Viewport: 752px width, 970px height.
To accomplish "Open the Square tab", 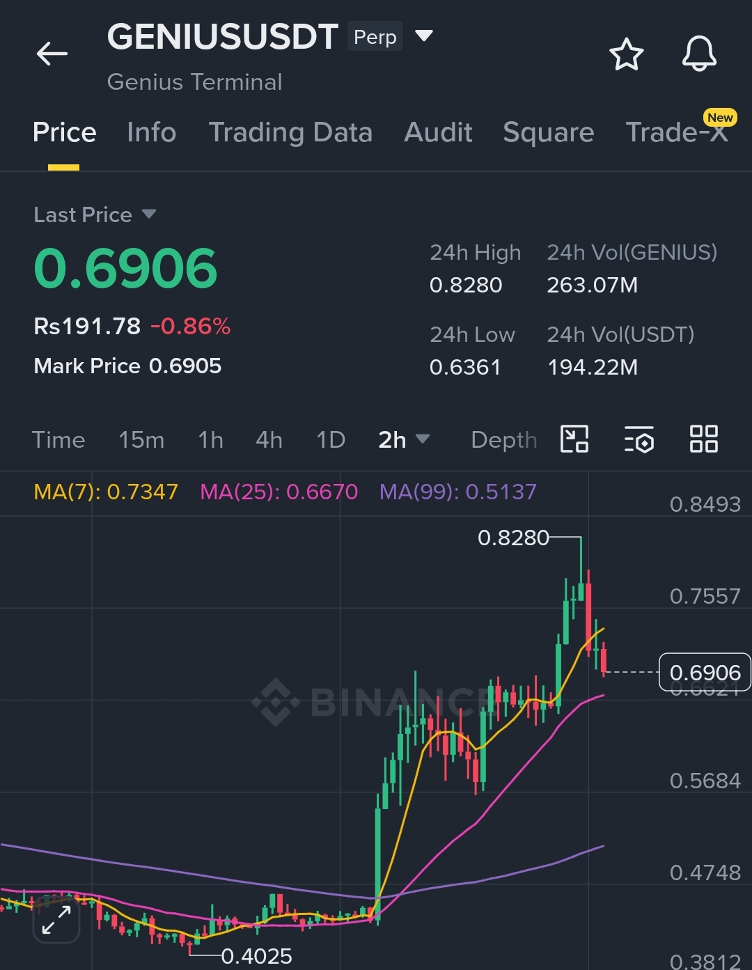I will coord(549,132).
